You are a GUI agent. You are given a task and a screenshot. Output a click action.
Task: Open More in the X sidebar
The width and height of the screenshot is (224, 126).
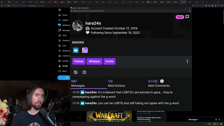point(62,71)
